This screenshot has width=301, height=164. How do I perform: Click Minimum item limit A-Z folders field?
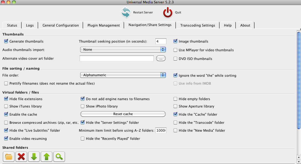pyautogui.click(x=161, y=130)
